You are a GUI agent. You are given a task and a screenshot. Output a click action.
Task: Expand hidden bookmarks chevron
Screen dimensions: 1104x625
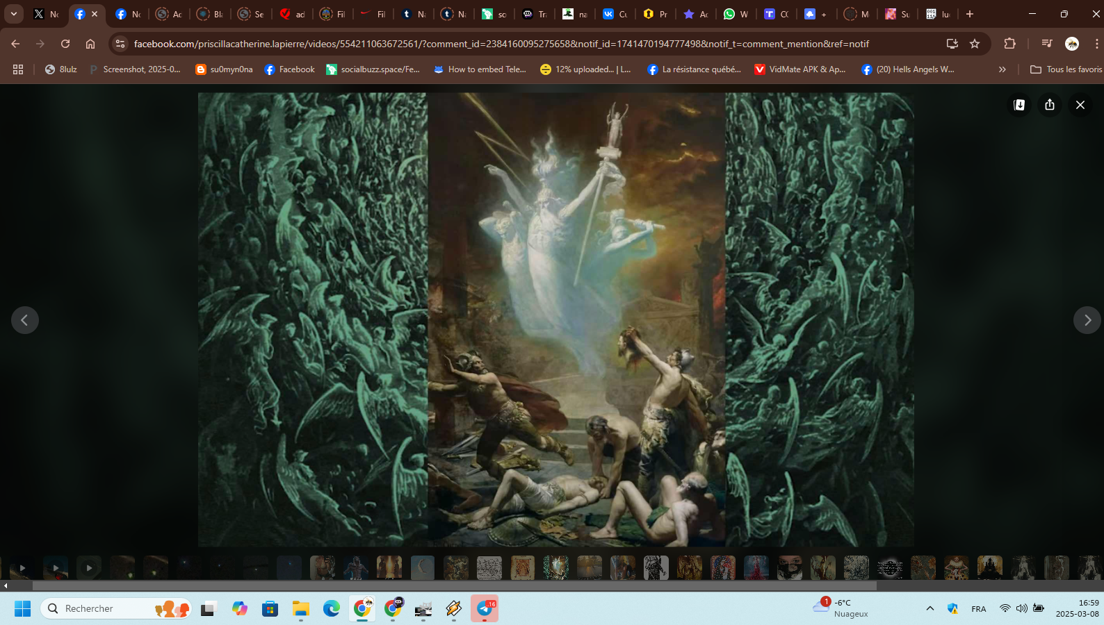point(1002,69)
